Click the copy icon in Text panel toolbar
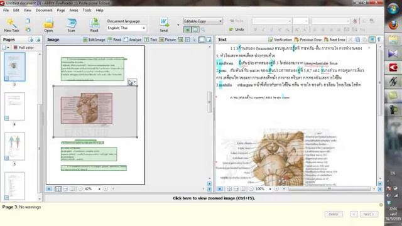This screenshot has height=226, width=402. (357, 40)
